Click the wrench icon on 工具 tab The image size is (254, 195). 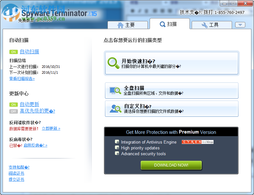click(x=205, y=25)
